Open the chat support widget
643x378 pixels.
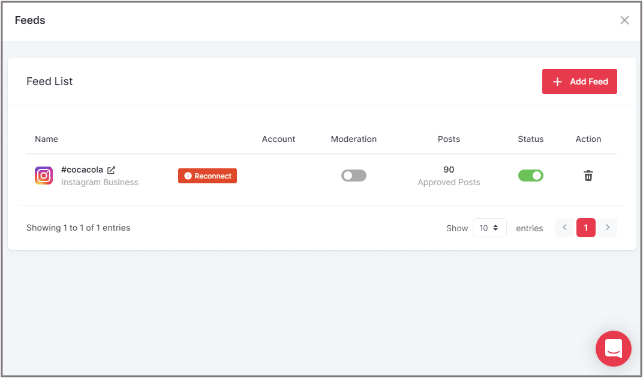pyautogui.click(x=613, y=348)
